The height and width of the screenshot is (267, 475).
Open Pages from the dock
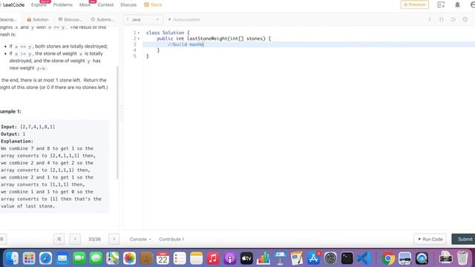click(297, 259)
